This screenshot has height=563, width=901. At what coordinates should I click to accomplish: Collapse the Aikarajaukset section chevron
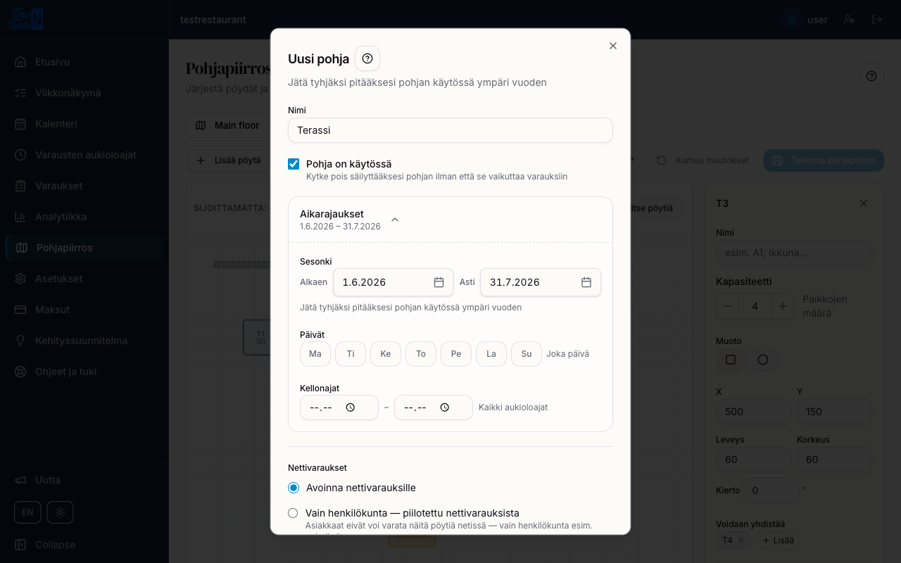[x=395, y=220]
